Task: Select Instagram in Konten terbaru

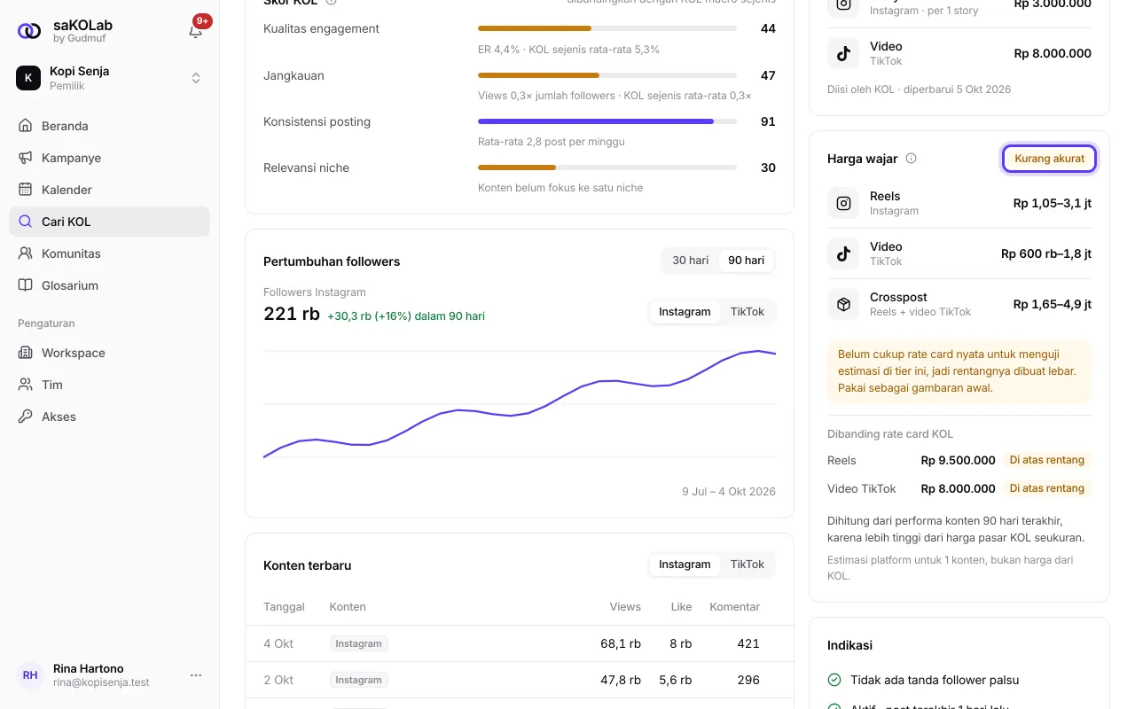Action: [685, 565]
